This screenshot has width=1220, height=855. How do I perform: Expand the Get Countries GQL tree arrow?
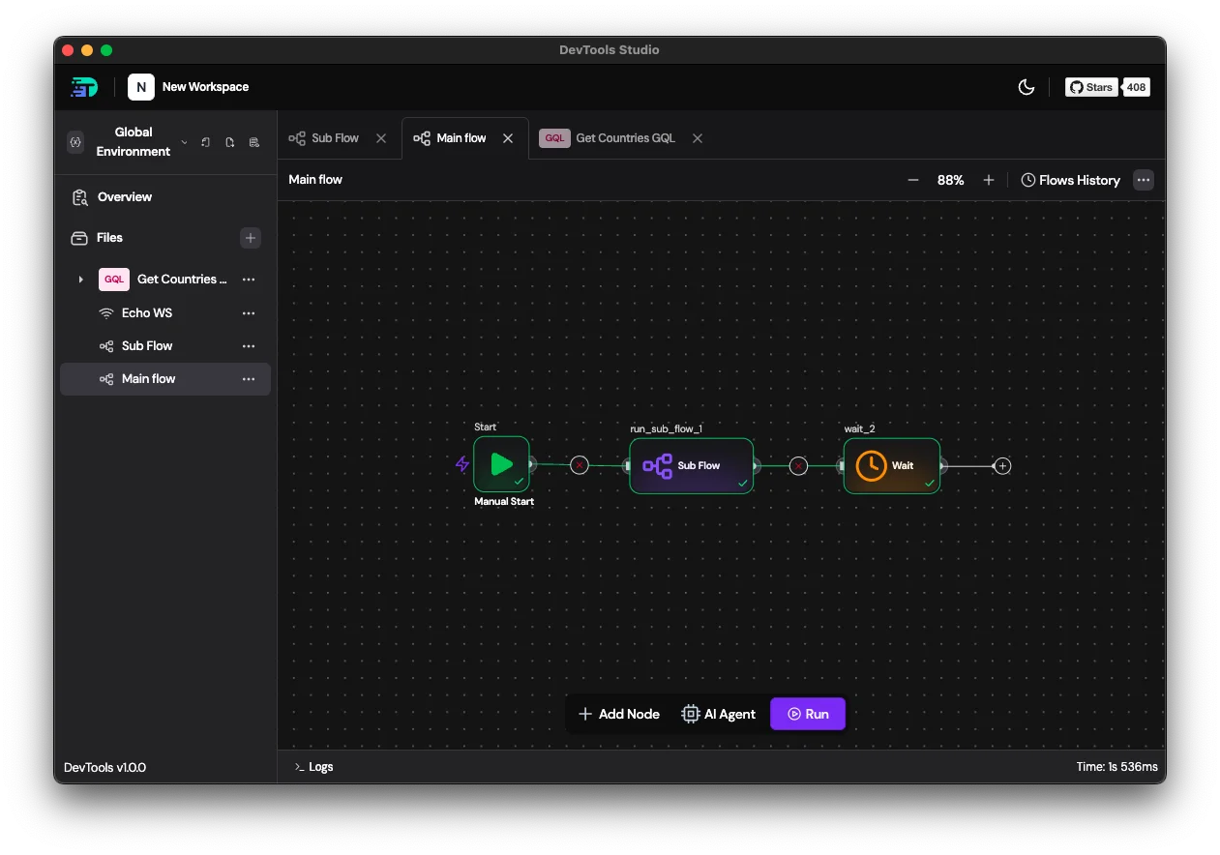coord(80,280)
